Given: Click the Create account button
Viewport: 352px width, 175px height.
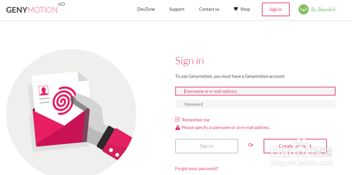Looking at the screenshot, I should 295,146.
